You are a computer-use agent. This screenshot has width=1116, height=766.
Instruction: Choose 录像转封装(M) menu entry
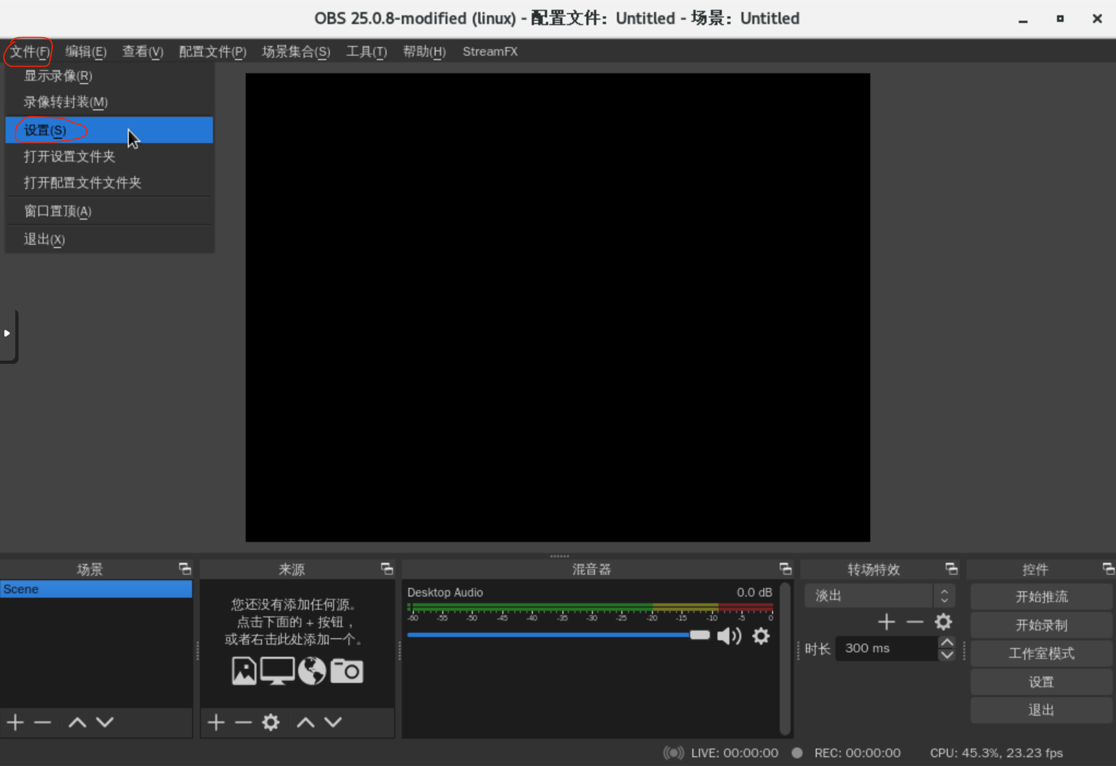click(109, 102)
